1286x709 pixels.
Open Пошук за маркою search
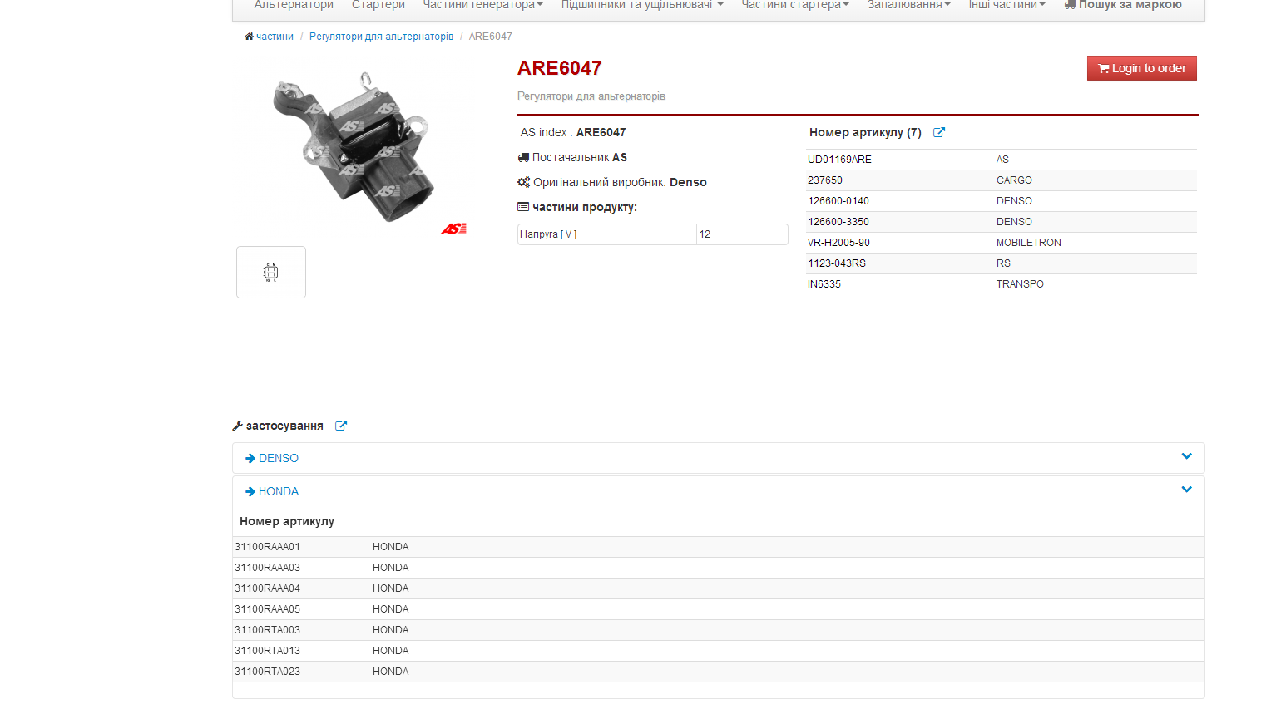[1123, 5]
